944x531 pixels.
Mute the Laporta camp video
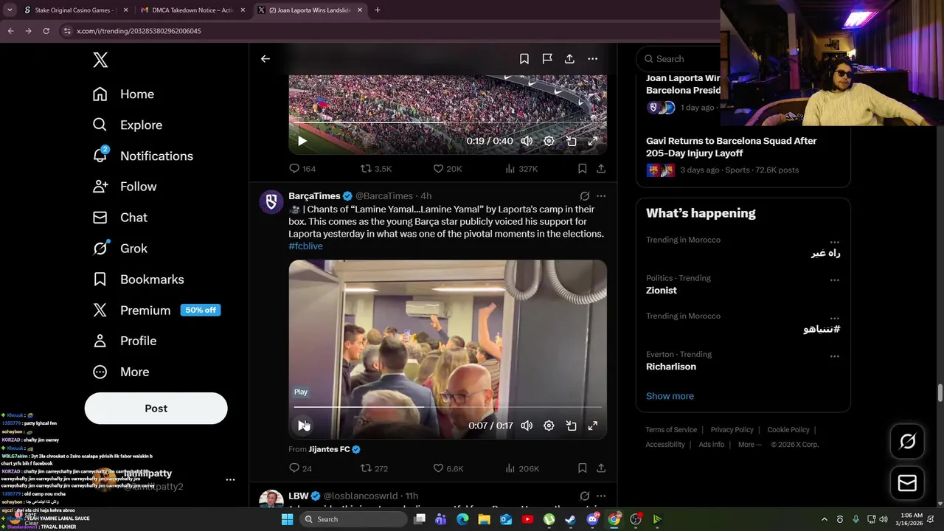point(527,426)
